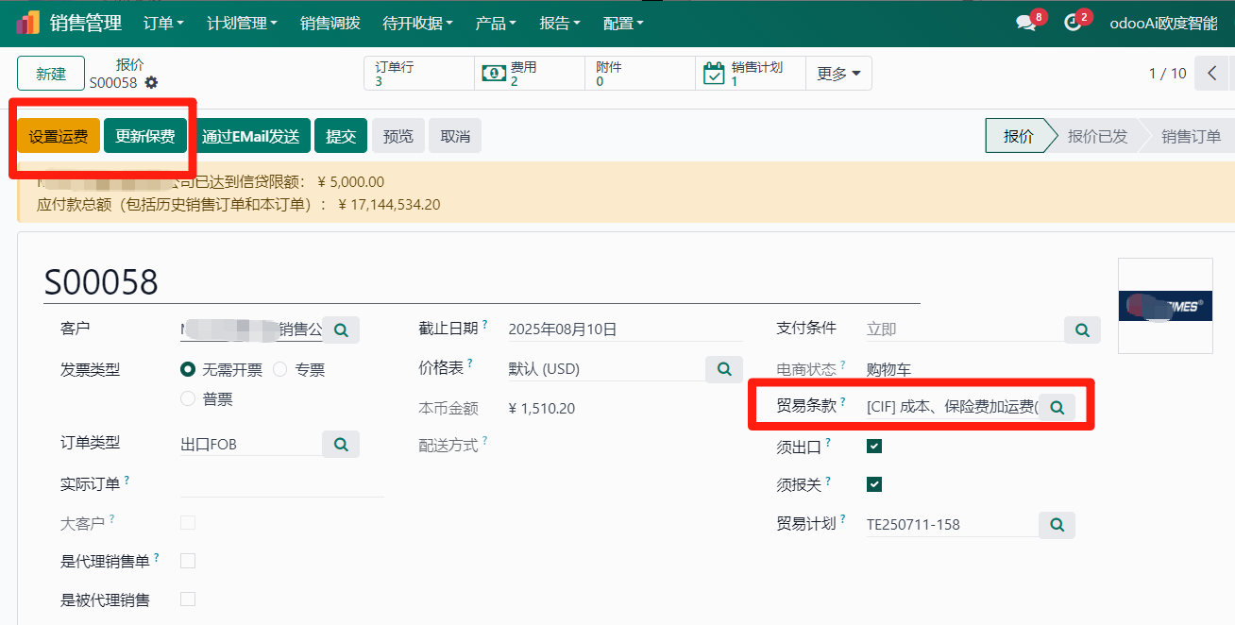The height and width of the screenshot is (625, 1235).
Task: Select the 销售调拨 menu item
Action: point(330,23)
